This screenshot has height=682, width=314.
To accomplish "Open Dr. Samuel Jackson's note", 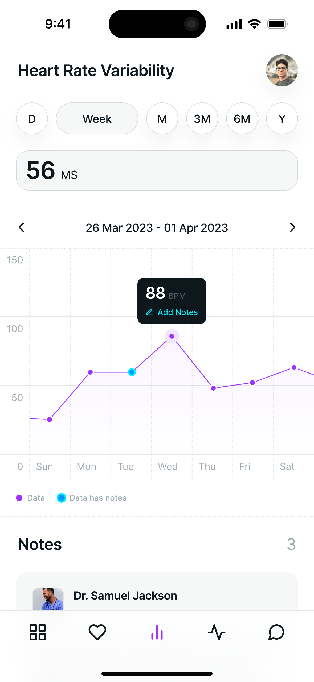I will click(x=125, y=596).
